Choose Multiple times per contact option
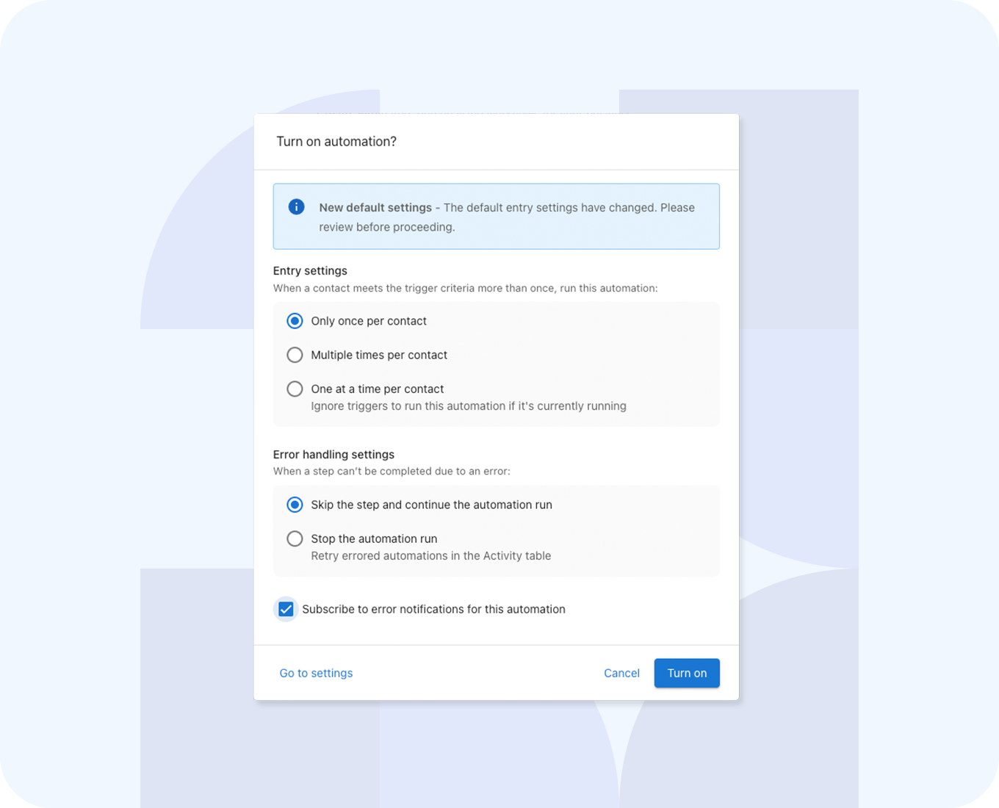The height and width of the screenshot is (808, 999). click(x=295, y=355)
